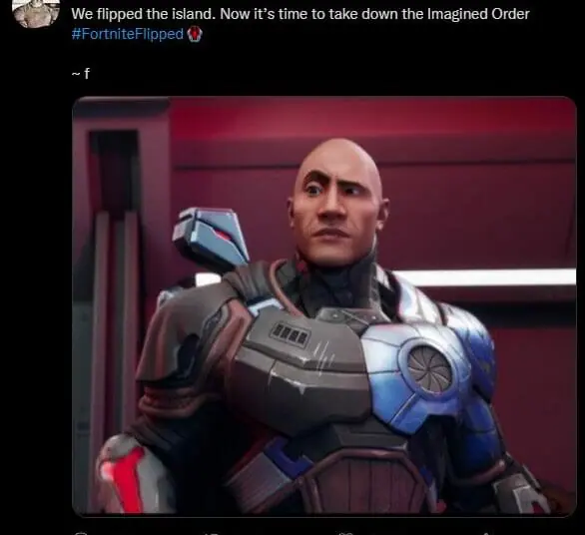Click the "~ f" signature line

80,74
